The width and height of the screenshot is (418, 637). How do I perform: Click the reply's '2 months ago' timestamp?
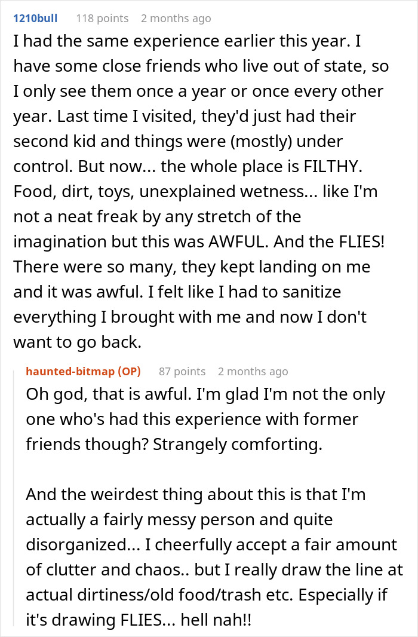coord(253,372)
